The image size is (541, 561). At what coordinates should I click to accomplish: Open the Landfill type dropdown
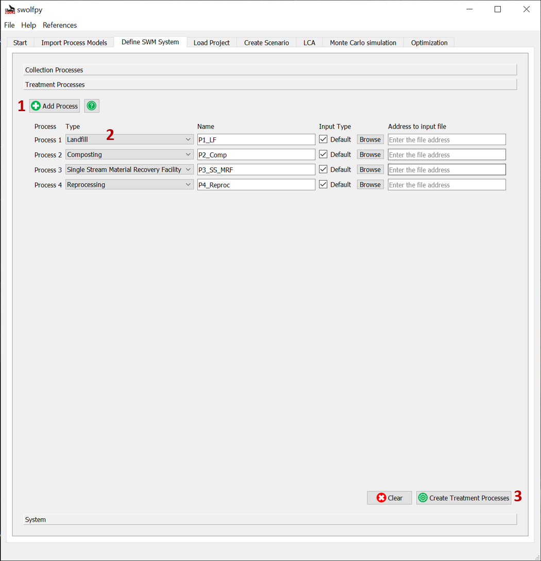pyautogui.click(x=129, y=139)
